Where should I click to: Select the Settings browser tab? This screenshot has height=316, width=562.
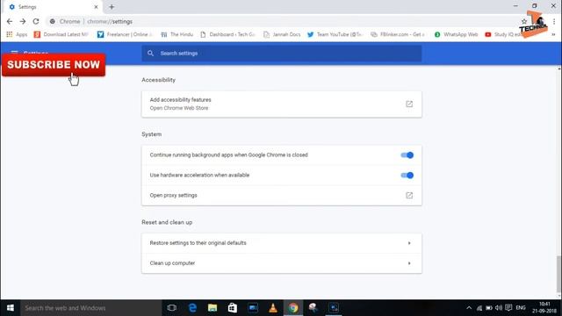53,7
